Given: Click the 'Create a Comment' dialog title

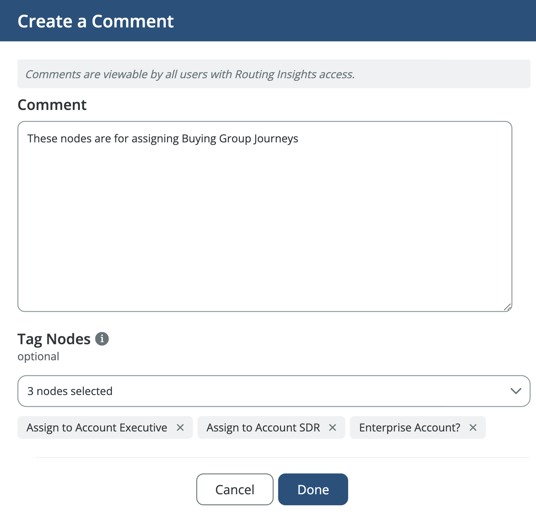Looking at the screenshot, I should [x=96, y=21].
